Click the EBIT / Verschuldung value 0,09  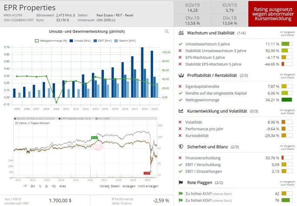275,165
